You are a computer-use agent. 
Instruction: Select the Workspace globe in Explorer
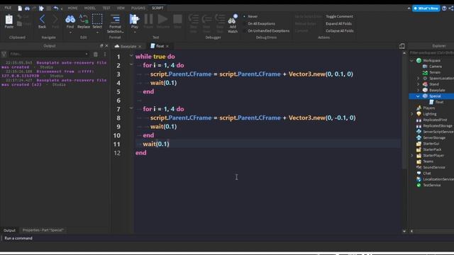[x=419, y=60]
